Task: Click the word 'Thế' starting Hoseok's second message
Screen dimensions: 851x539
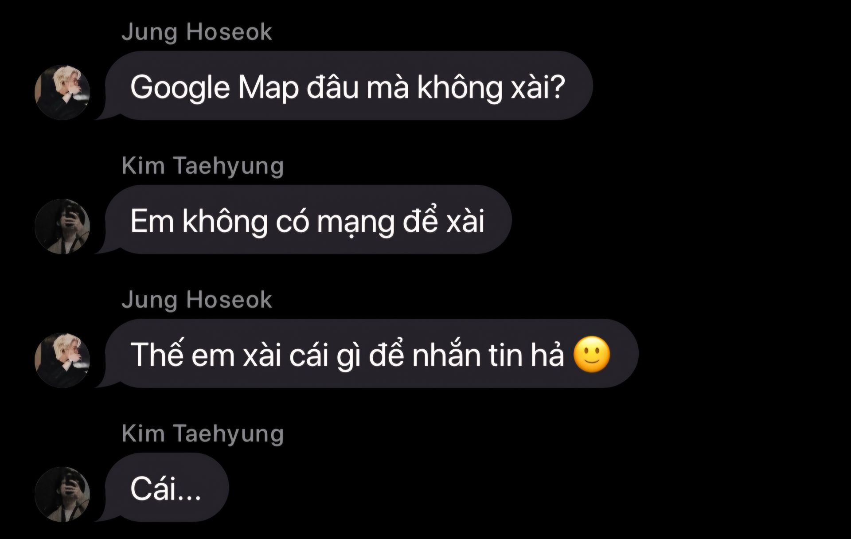Action: [157, 355]
